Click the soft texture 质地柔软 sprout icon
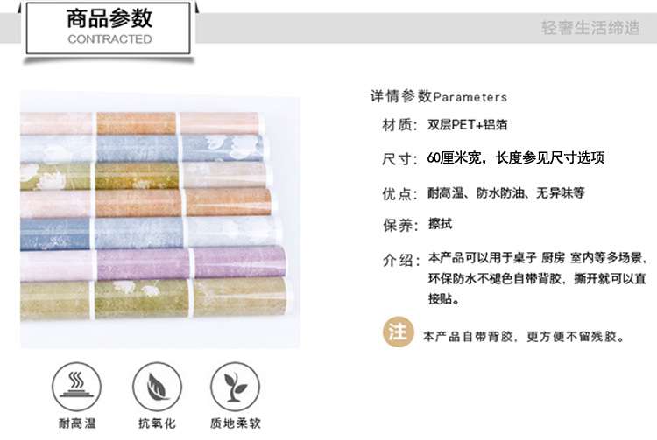This screenshot has height=440, width=657. point(235,387)
